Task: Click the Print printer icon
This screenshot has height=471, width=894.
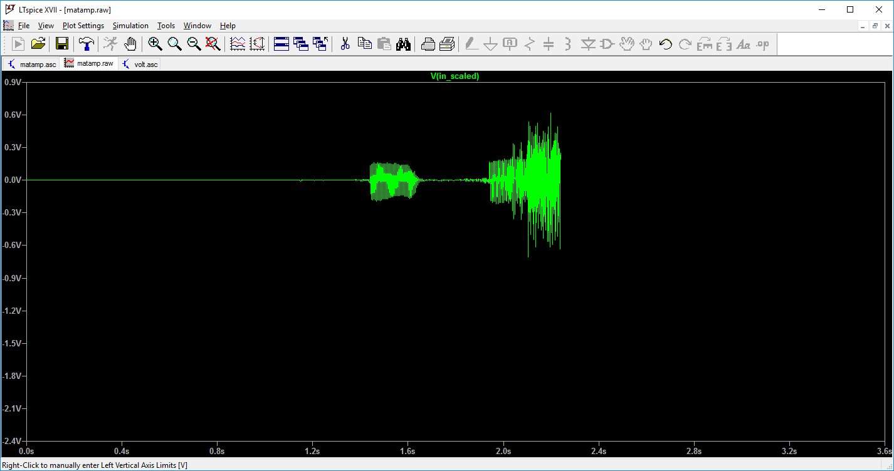Action: click(428, 44)
